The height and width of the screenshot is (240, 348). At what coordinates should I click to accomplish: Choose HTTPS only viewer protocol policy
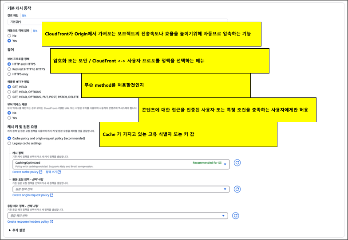point(9,74)
